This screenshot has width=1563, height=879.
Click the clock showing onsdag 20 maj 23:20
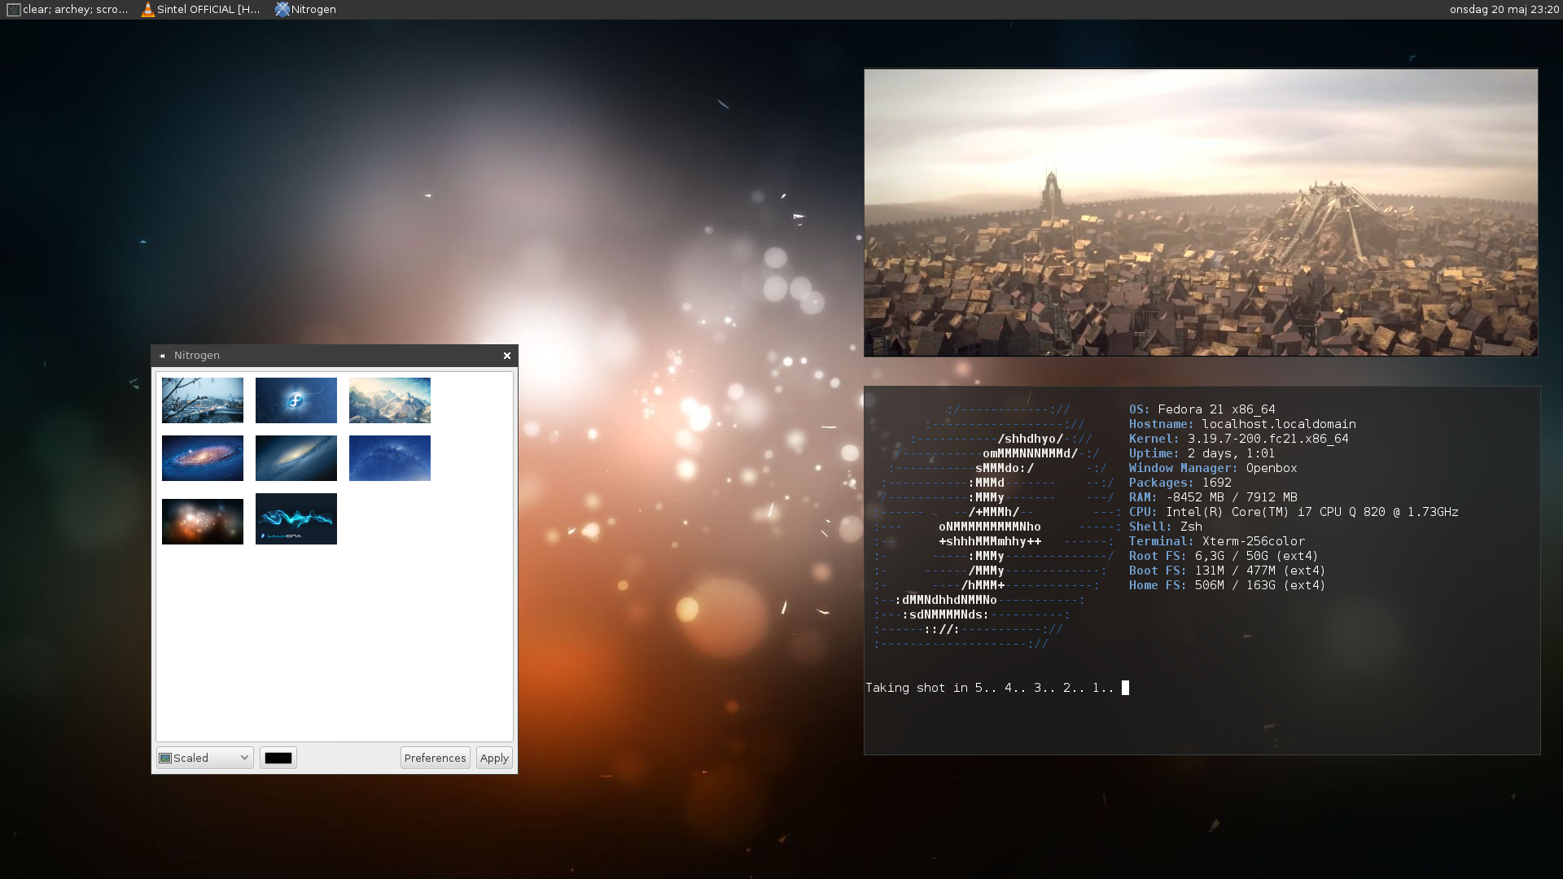1504,10
